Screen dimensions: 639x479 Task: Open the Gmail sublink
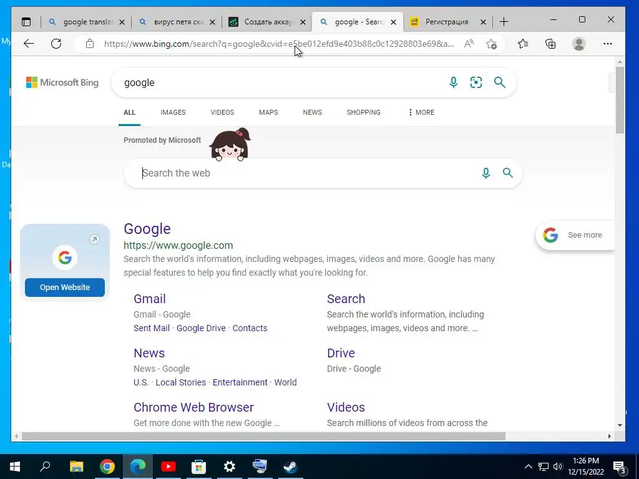point(150,299)
